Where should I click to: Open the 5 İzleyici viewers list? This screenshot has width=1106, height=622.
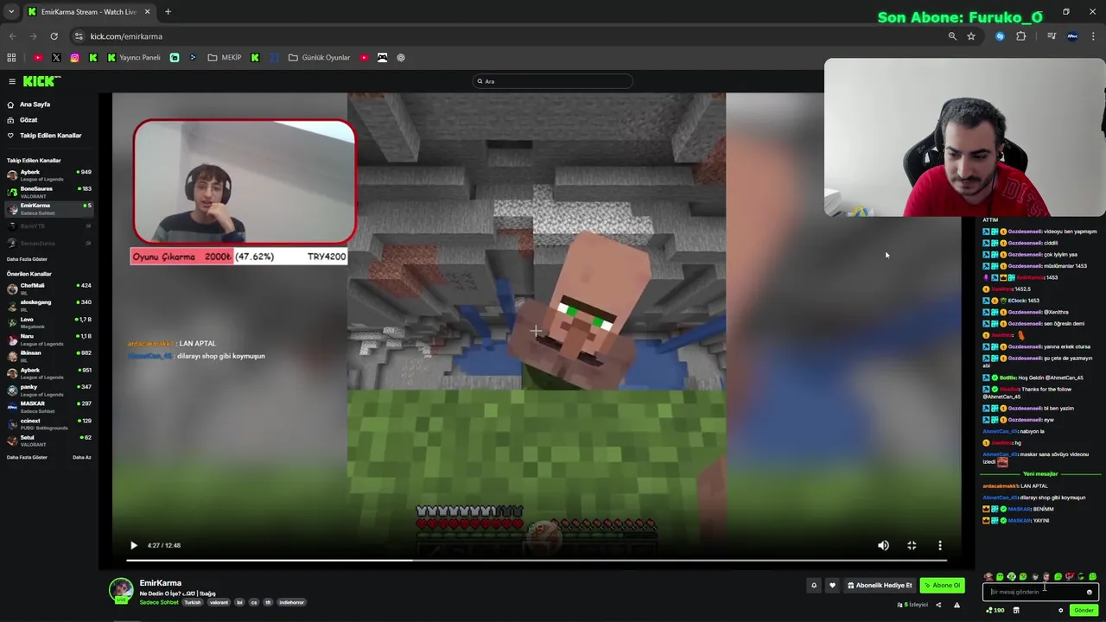[x=912, y=605]
